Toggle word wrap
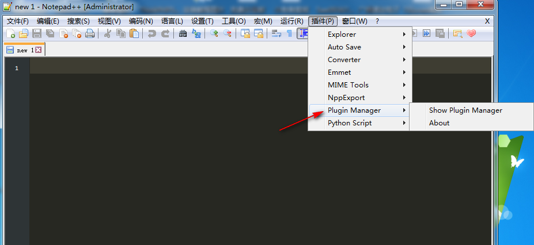The image size is (534, 245). point(276,33)
